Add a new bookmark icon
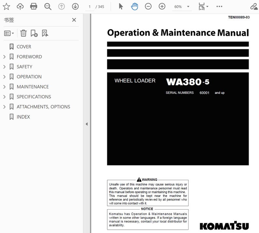Viewport: 259px width, 233px height. [x=34, y=33]
